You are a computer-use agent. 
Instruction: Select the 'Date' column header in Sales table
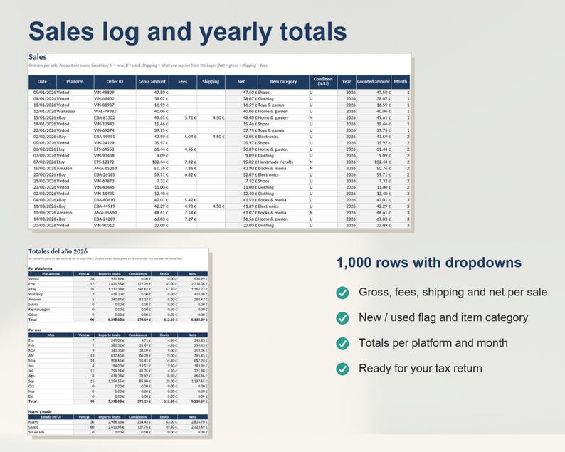point(42,82)
